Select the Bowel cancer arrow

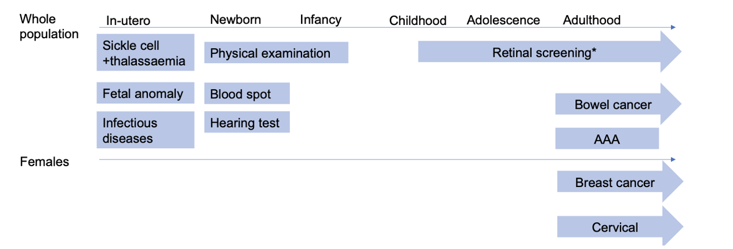point(613,105)
